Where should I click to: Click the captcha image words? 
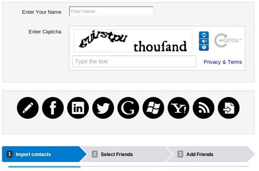click(x=133, y=41)
